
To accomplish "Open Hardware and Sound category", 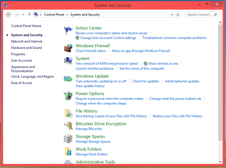I will click(27, 48).
